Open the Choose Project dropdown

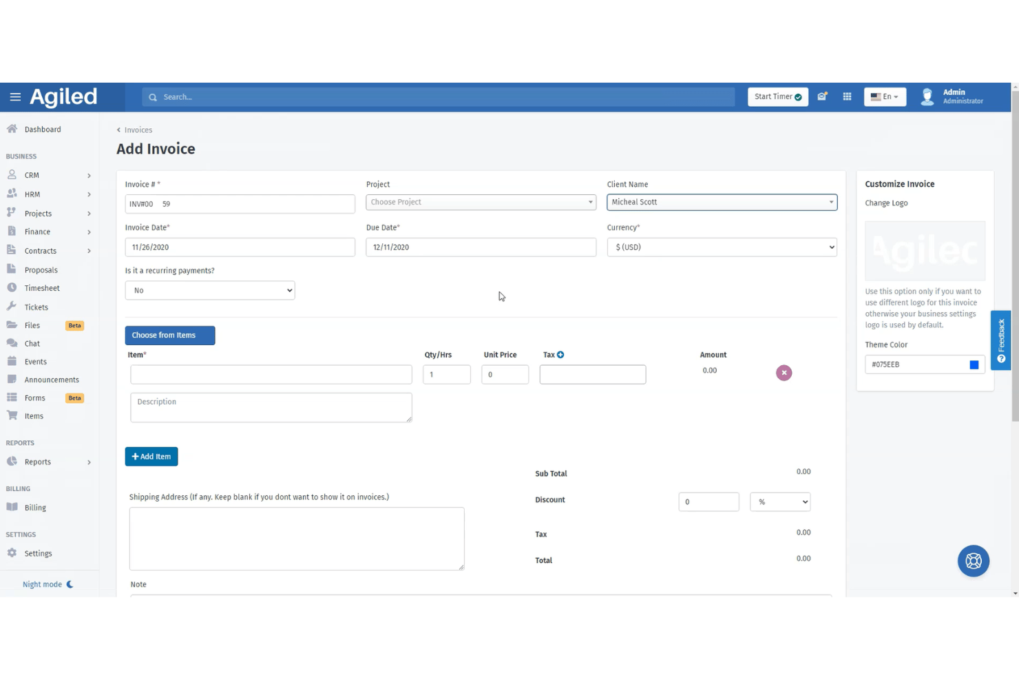point(481,202)
